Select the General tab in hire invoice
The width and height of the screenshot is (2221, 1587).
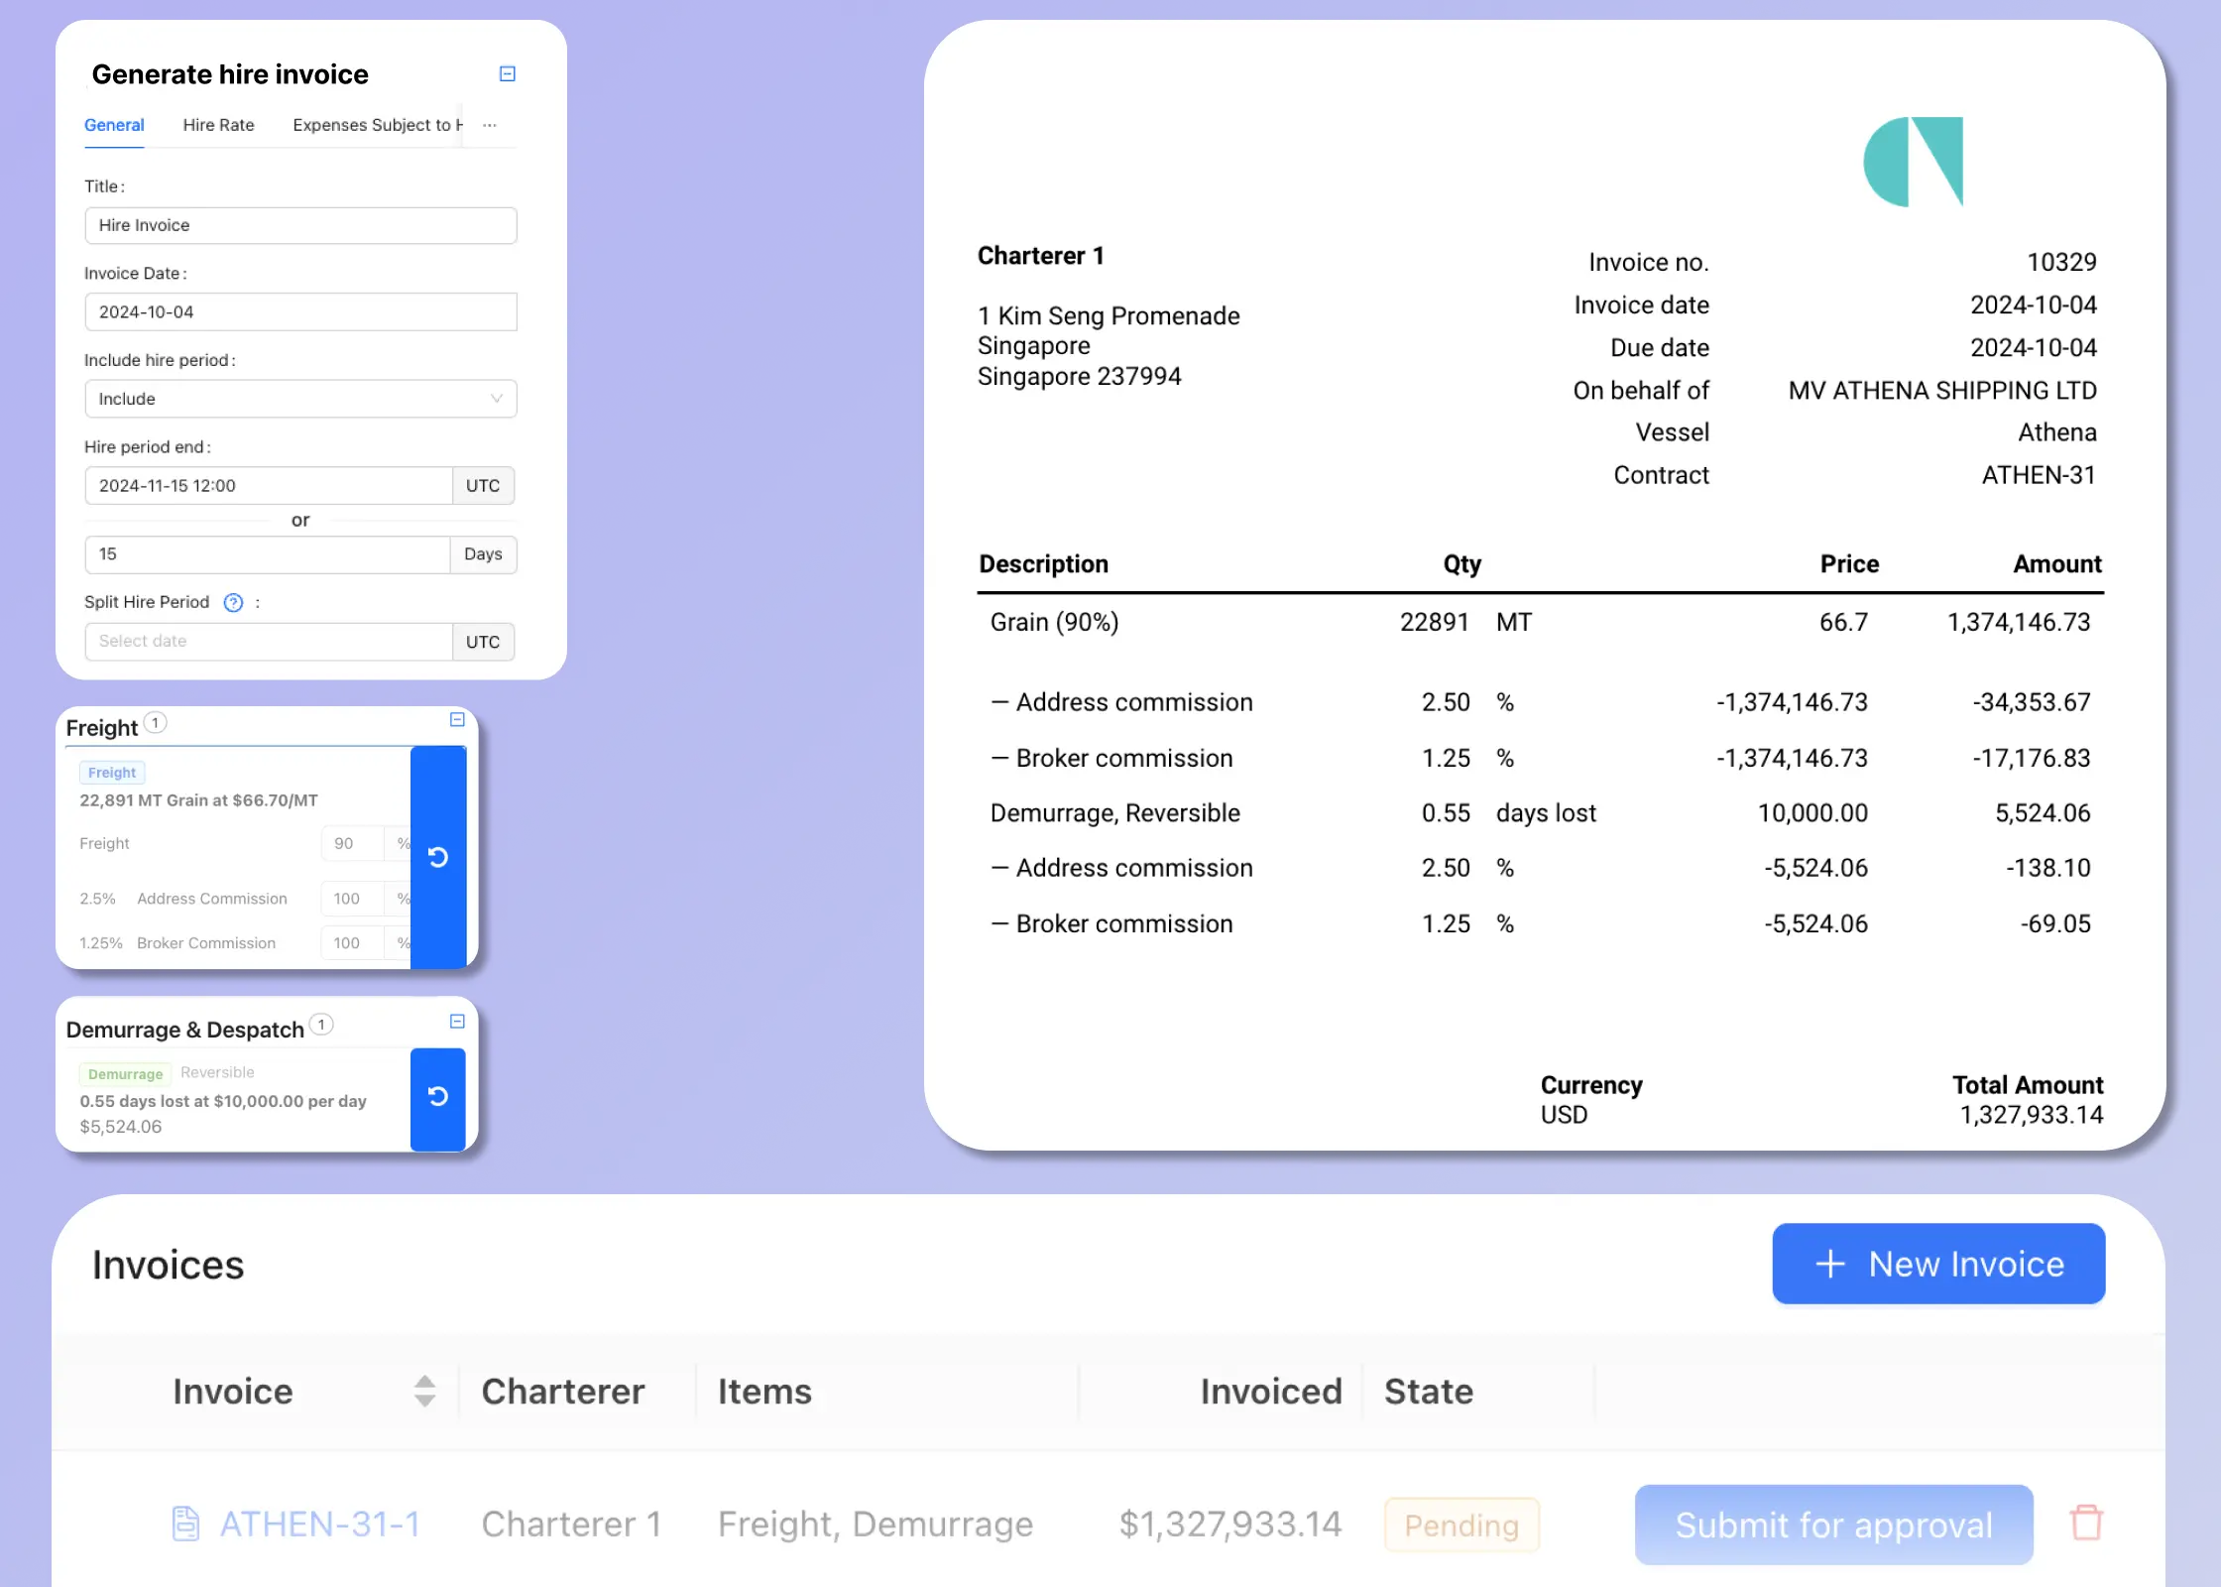(113, 124)
